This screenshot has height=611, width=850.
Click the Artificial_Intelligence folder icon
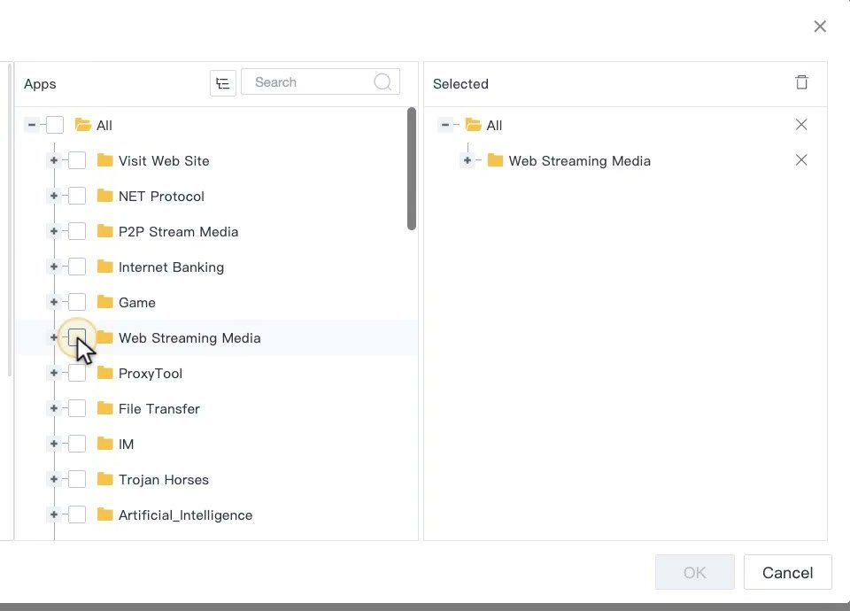(104, 514)
